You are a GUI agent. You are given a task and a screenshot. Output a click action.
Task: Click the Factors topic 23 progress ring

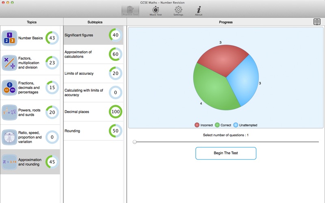(x=52, y=63)
